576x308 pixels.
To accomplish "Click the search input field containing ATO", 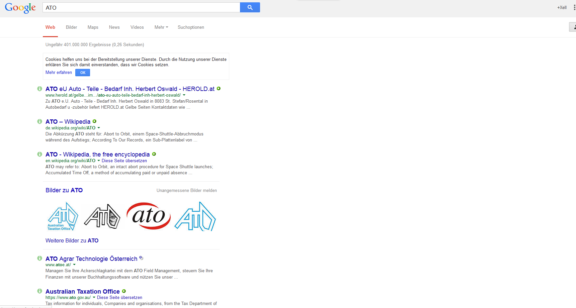I will [x=141, y=7].
